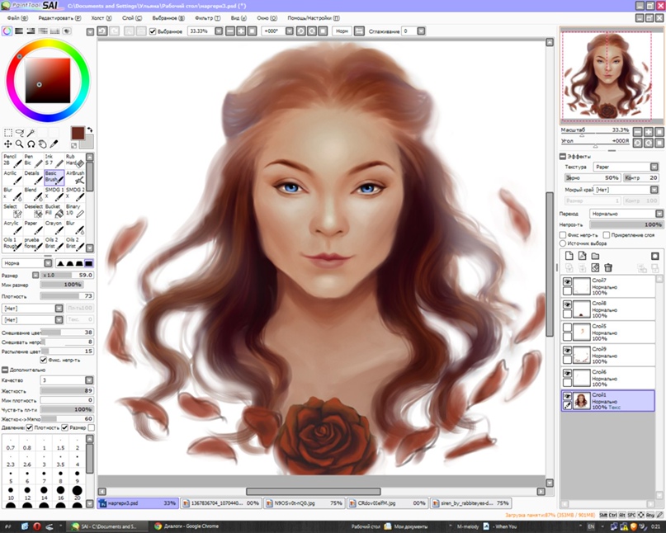Select the AirBrush tool
Image resolution: width=666 pixels, height=533 pixels.
pos(75,177)
